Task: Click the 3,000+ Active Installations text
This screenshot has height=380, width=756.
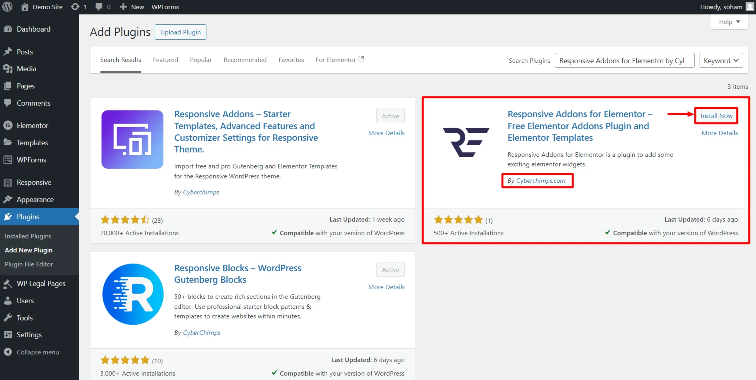Action: coord(138,373)
